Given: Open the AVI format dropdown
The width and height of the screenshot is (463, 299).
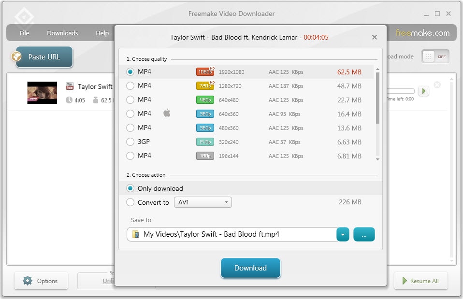Looking at the screenshot, I should [203, 202].
